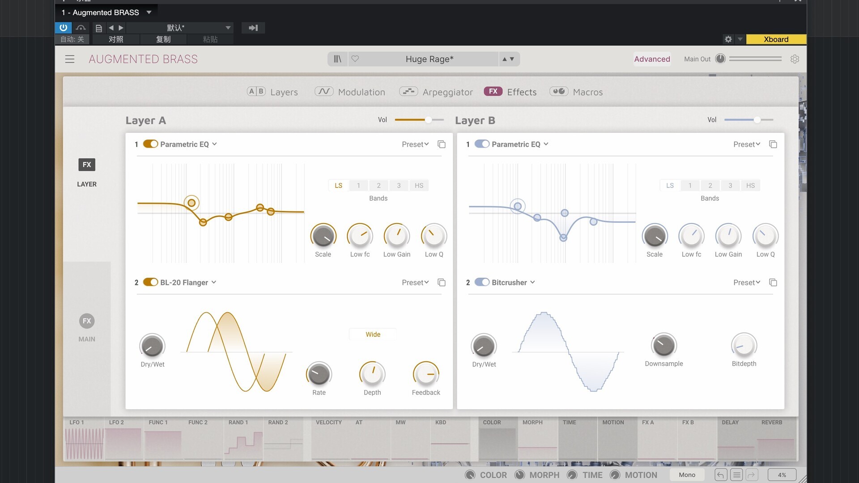Open Preset menu for Layer A Parametric EQ
859x483 pixels.
pos(415,144)
